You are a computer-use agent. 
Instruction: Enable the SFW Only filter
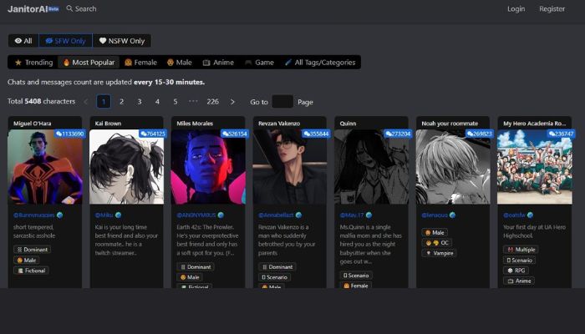click(65, 40)
